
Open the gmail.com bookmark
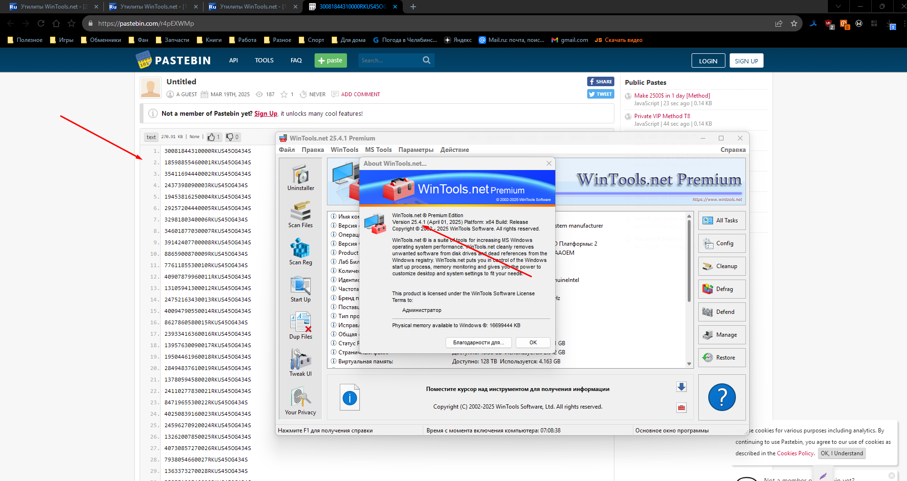(x=570, y=40)
